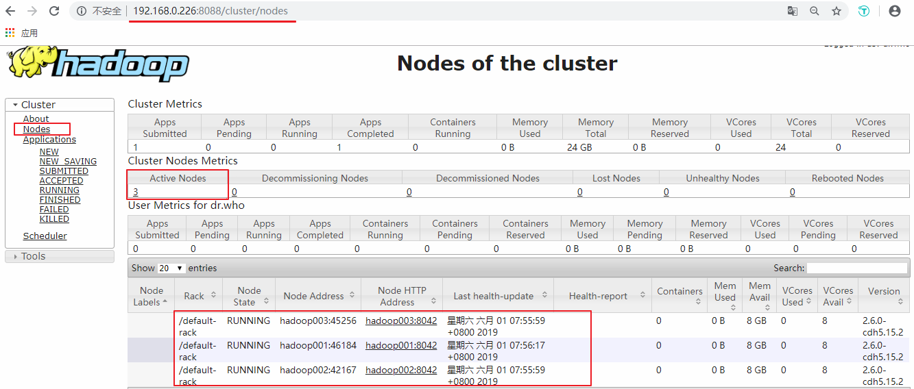Click the translate page icon
Viewport: 914px width, 389px height.
(x=792, y=11)
